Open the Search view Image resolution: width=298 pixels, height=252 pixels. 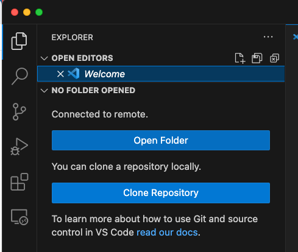point(20,76)
